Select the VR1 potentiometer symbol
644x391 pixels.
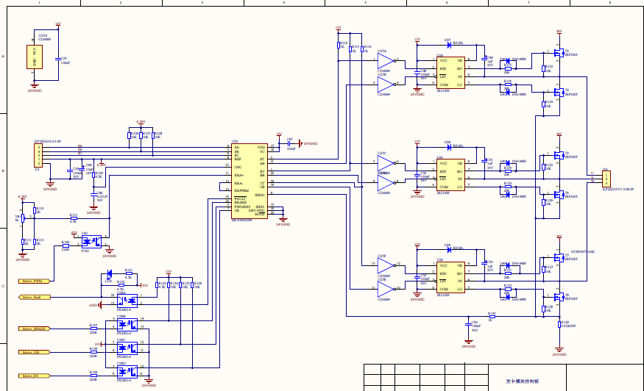tap(23, 218)
